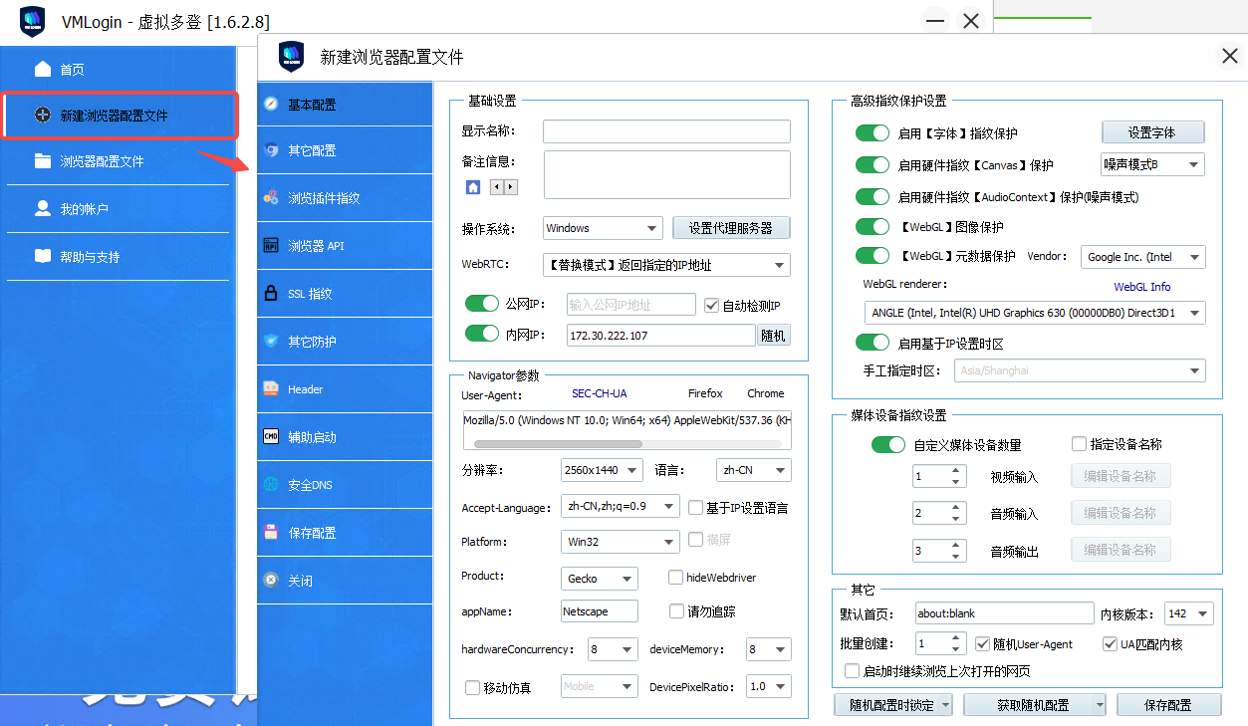Click the 辅助启动 CMD icon

[270, 436]
